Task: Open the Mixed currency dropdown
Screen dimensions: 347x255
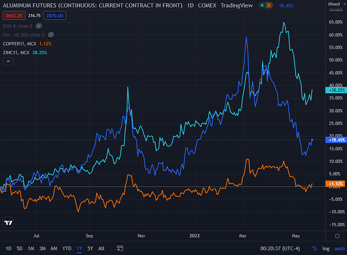Action: coord(336,4)
